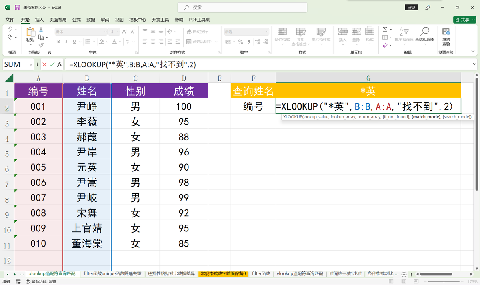Switch to the 数据 ribbon tab

coord(91,20)
